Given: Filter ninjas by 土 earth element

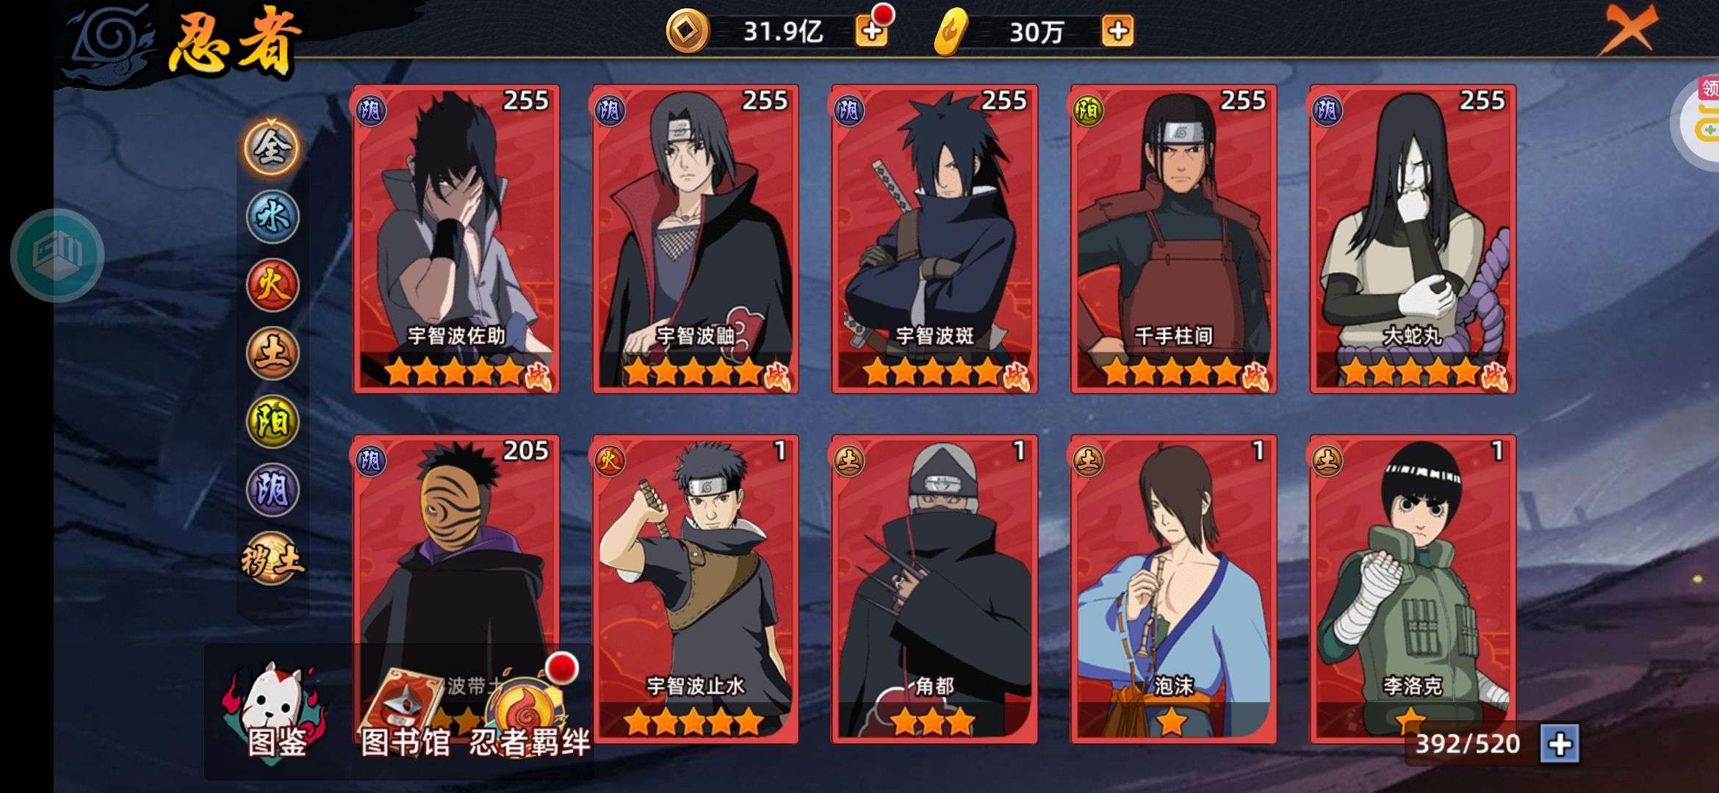Looking at the screenshot, I should tap(272, 353).
